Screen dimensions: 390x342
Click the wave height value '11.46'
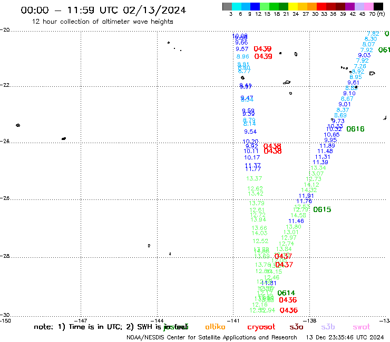pyautogui.click(x=296, y=221)
